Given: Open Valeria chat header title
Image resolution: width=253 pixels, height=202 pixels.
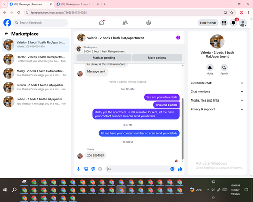Looking at the screenshot, I should coord(115,38).
